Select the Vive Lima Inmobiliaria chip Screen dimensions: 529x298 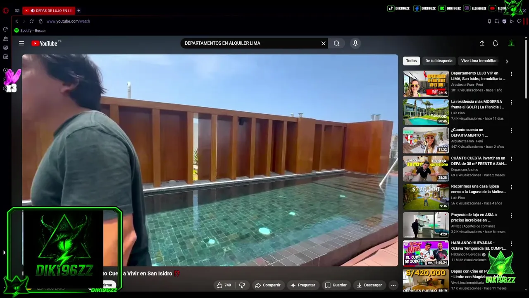(x=479, y=61)
